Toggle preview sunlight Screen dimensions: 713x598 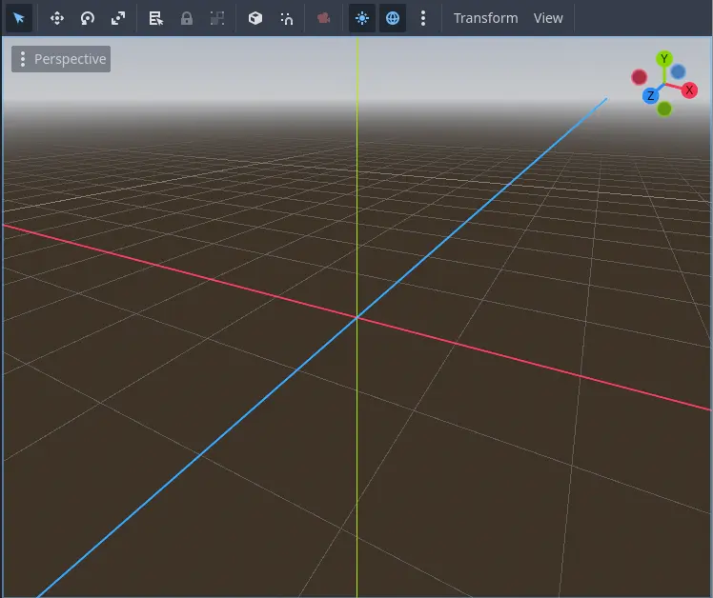362,18
